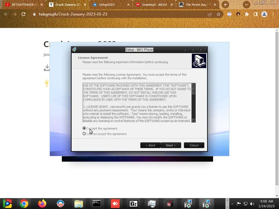Screen dimensions: 279x209
Task: Click license text scrollbar up arrow
Action: coord(193,85)
